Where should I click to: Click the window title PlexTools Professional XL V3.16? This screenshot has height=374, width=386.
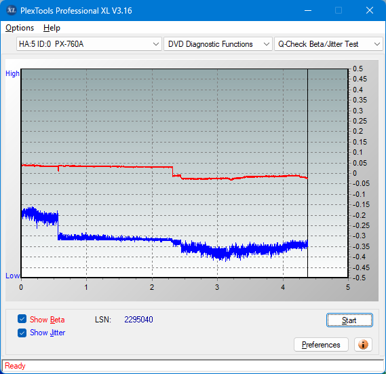[76, 11]
